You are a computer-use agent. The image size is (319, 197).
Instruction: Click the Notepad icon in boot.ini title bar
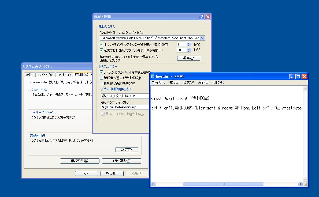[153, 76]
